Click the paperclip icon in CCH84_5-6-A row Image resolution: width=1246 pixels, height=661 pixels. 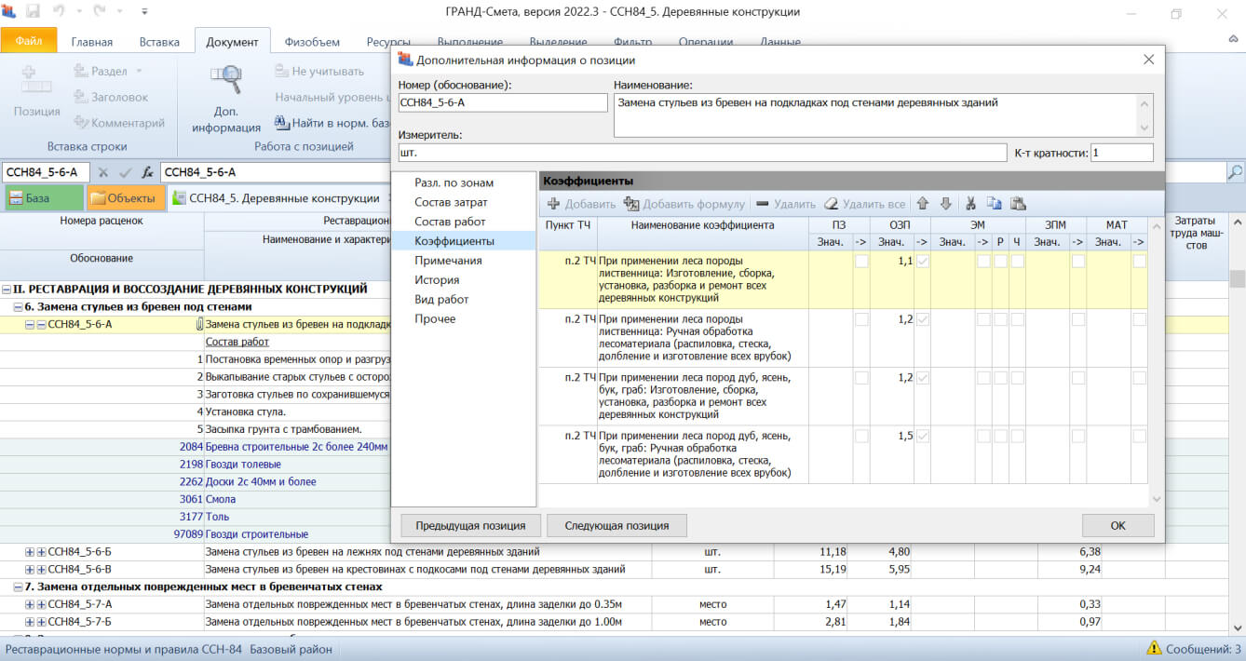[198, 324]
